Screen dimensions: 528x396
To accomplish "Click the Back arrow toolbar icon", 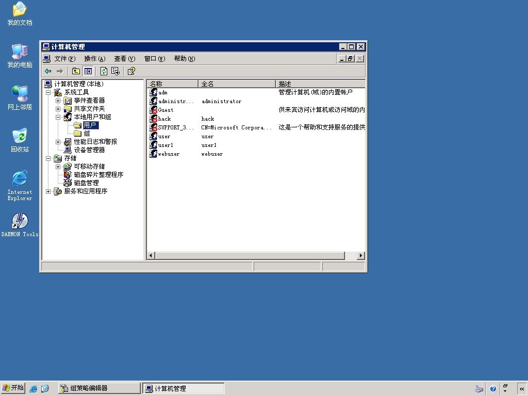I will pyautogui.click(x=48, y=71).
